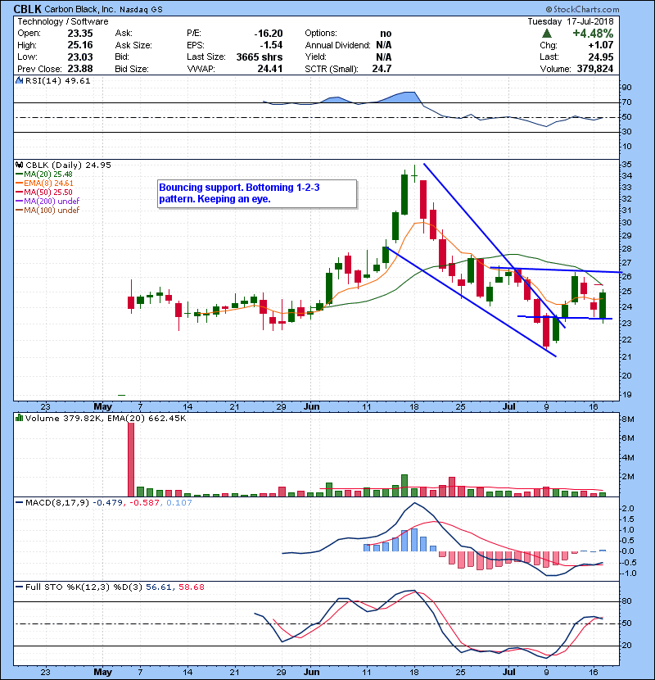Select the Low value 23.03
Screen dimensions: 655x680
click(x=80, y=57)
